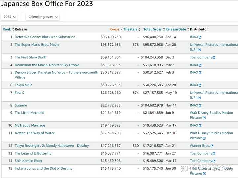Screen dimensions: 238x178
Task: Open the 2023 year dropdown
Action: tap(9, 17)
